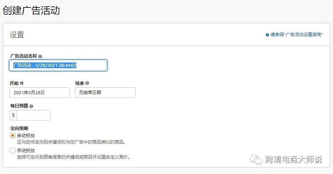The width and height of the screenshot is (333, 174).
Task: Click the 定向策略 section label
Action: tap(19, 128)
